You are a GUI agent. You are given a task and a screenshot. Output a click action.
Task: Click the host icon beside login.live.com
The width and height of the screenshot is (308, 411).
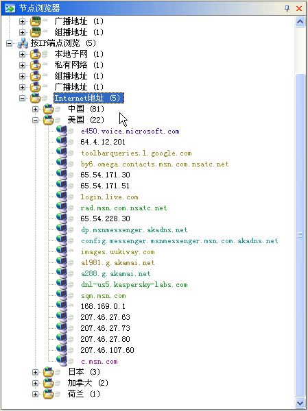(62, 197)
